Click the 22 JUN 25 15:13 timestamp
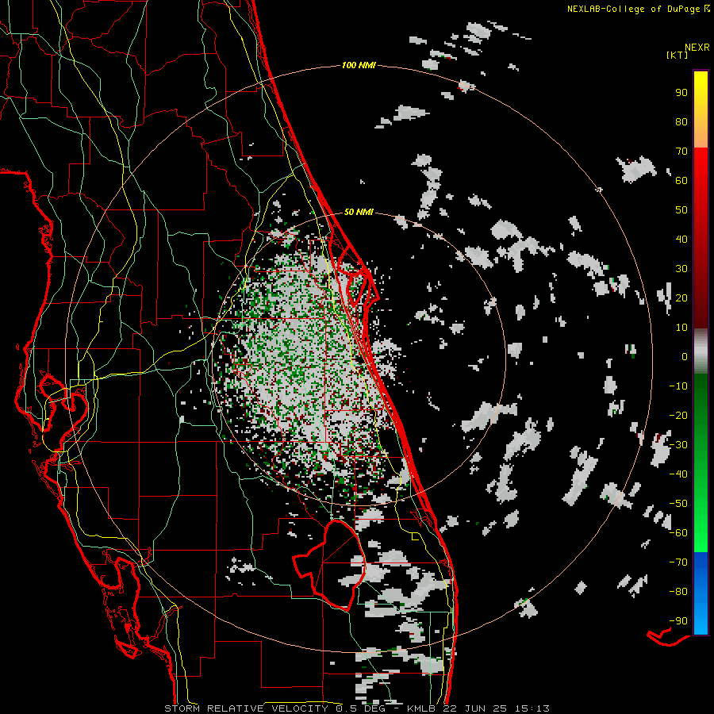714x714 pixels. point(495,708)
